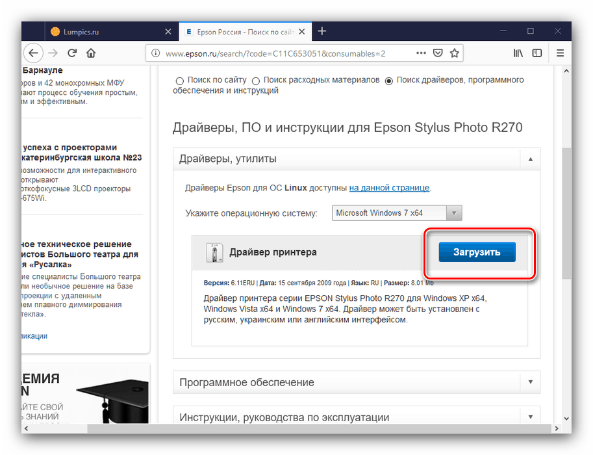The width and height of the screenshot is (593, 455).
Task: Go back to the previous page
Action: pos(33,53)
